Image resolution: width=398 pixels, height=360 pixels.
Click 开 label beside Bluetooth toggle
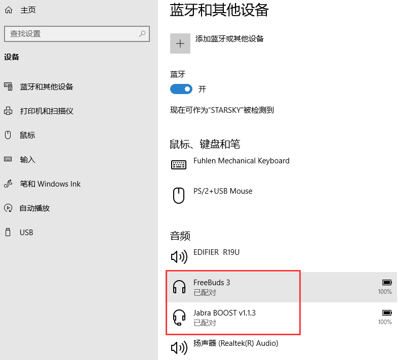(x=202, y=89)
